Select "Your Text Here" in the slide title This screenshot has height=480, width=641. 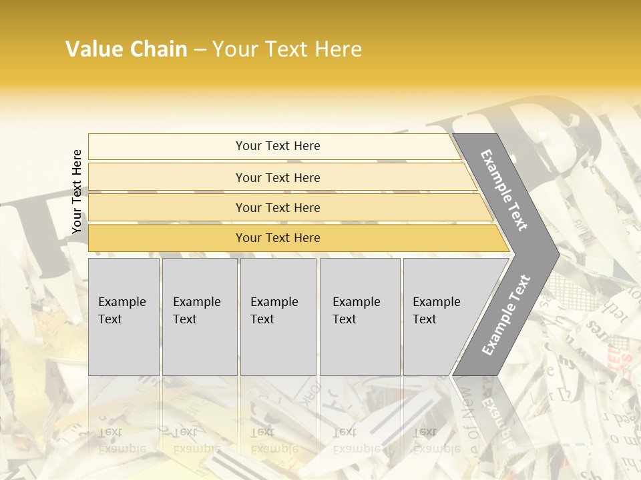click(x=287, y=49)
